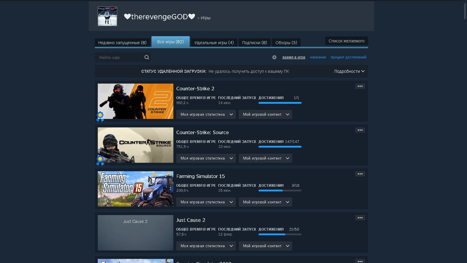Open the three-dot menu for Counter-Strike: Source
Screen dimensions: 467x263
[360, 130]
